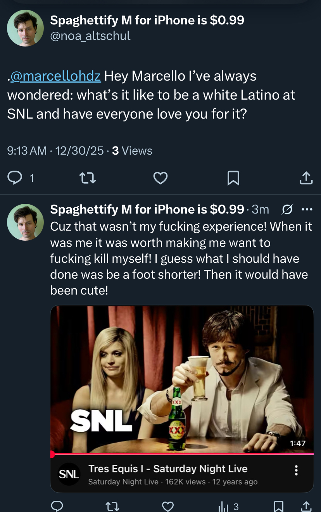Tap the reply icon under the reply tweet
The image size is (321, 512).
pyautogui.click(x=57, y=506)
